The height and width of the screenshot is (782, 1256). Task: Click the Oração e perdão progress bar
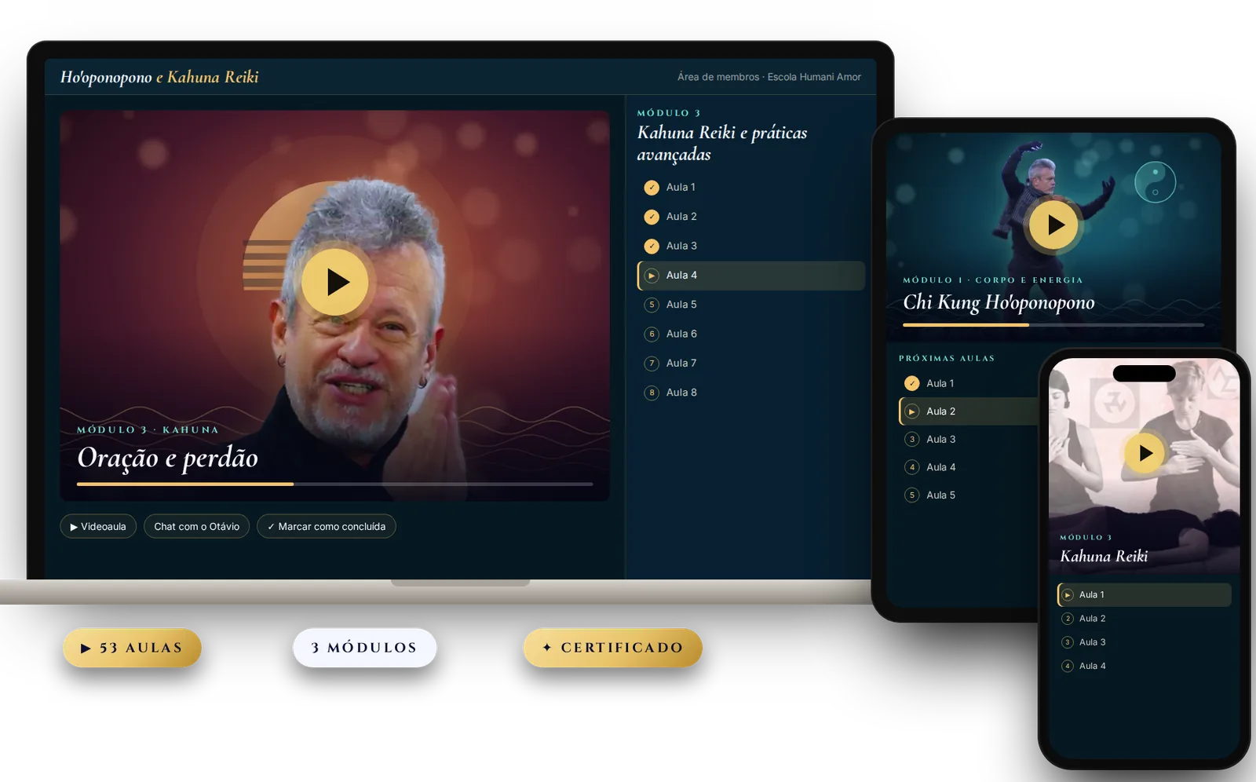click(335, 484)
